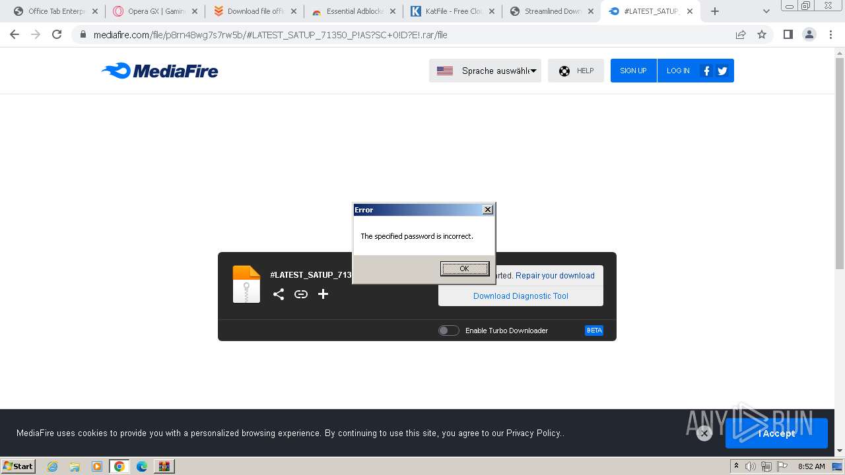Toggle the browser side panel
The width and height of the screenshot is (845, 475).
788,34
